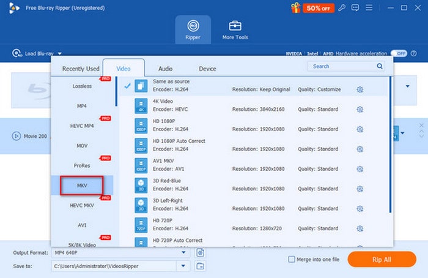
Task: Open settings gear for HD 720P
Action: point(360,228)
